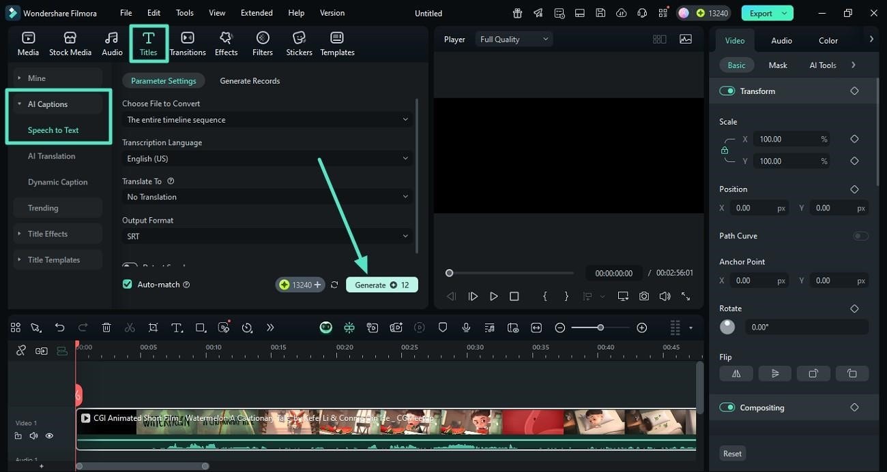Open the Stickers tab
This screenshot has width=887, height=472.
pyautogui.click(x=299, y=44)
